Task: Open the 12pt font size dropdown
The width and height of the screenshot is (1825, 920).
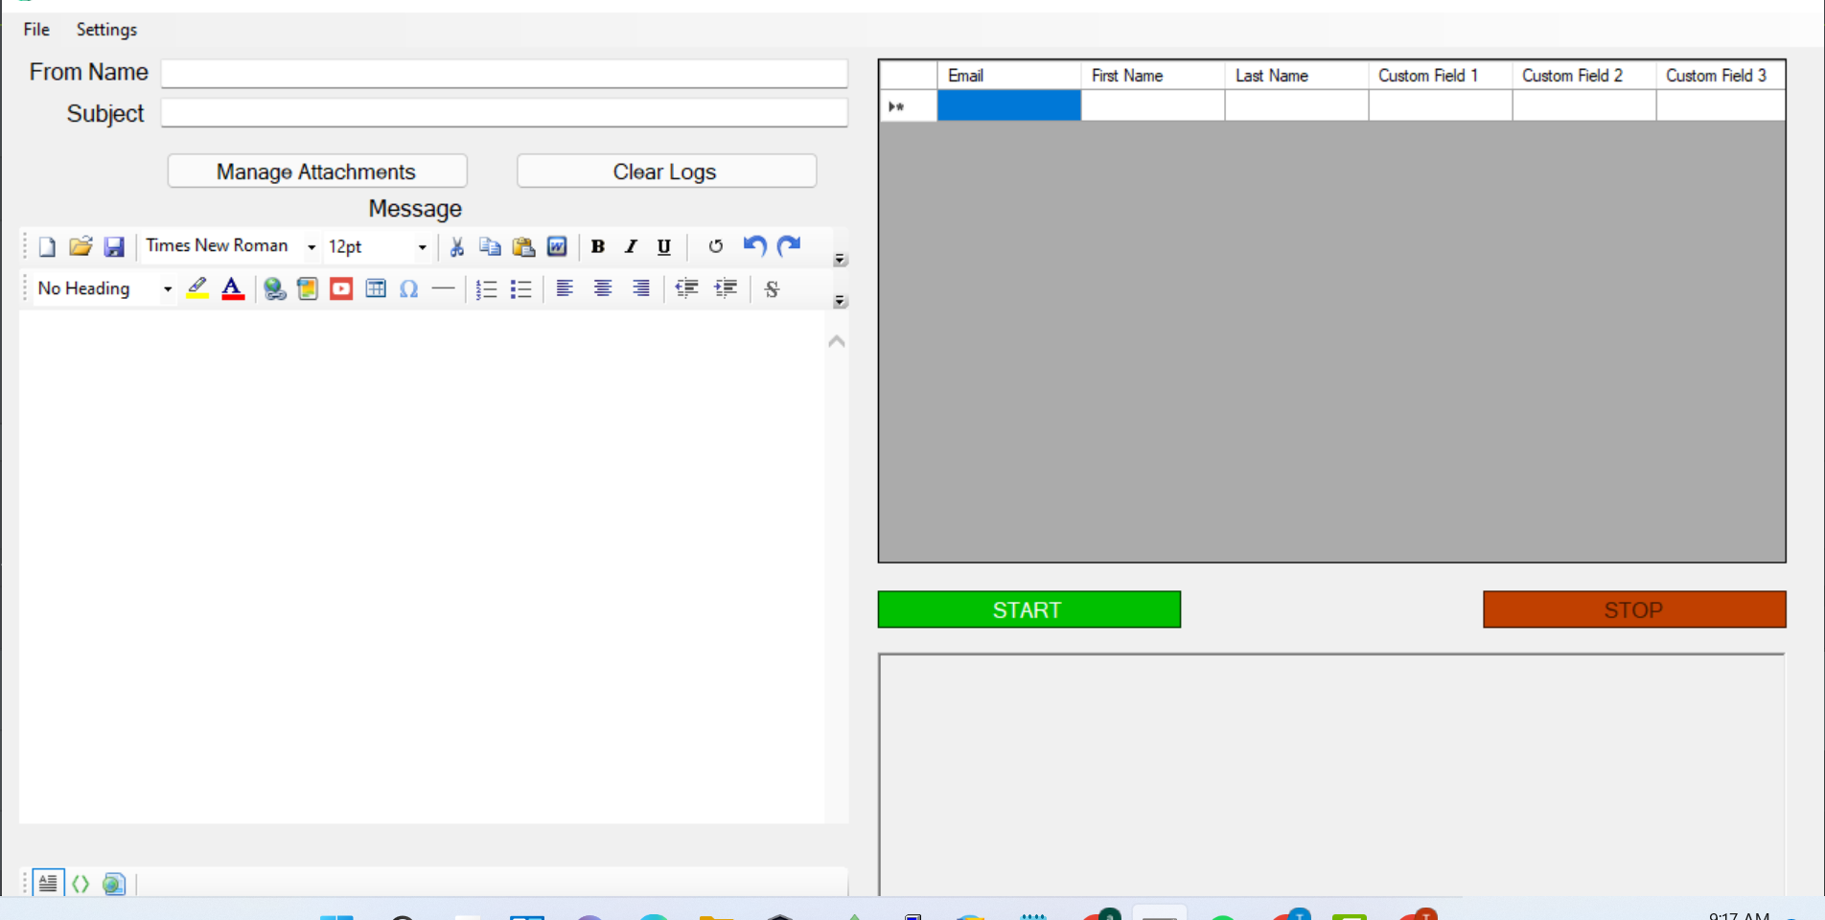Action: point(421,246)
